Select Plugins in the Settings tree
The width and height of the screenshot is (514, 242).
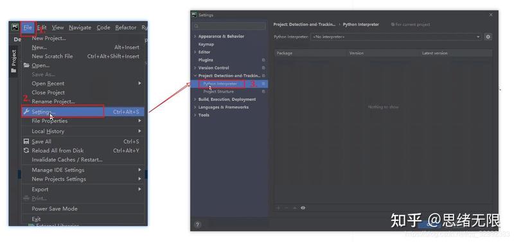pyautogui.click(x=206, y=60)
